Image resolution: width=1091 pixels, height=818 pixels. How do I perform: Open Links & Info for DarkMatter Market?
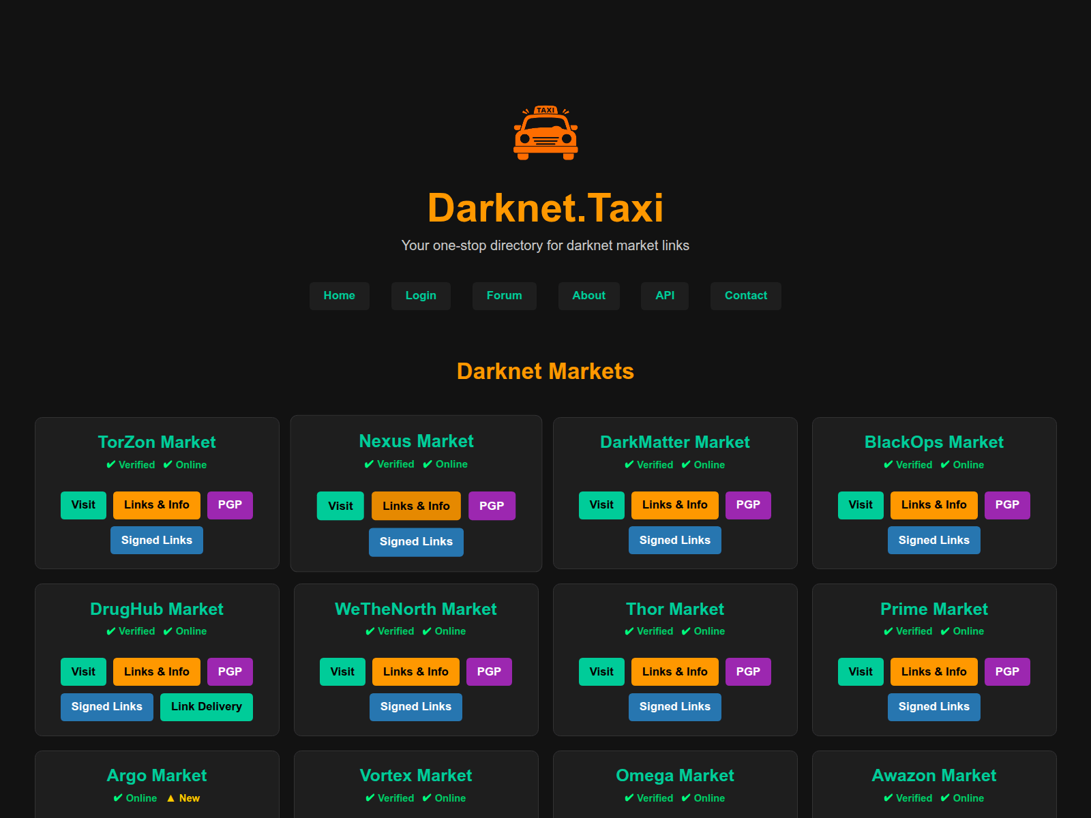point(675,505)
